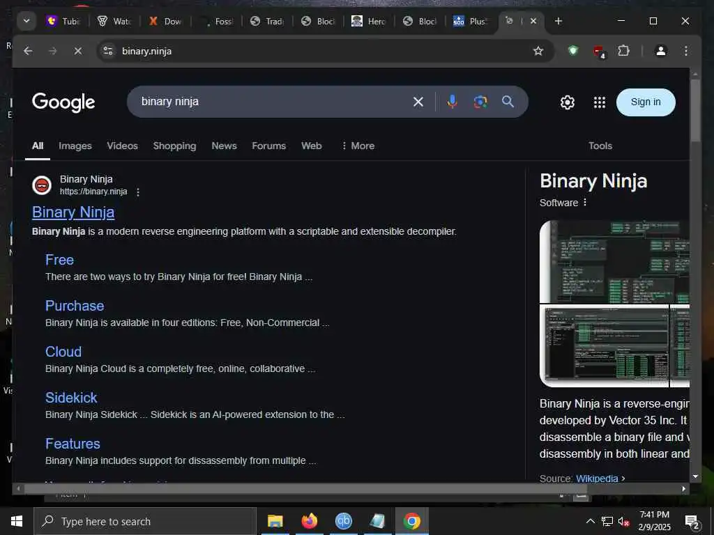Select the News search filter
The height and width of the screenshot is (535, 714).
(x=224, y=146)
